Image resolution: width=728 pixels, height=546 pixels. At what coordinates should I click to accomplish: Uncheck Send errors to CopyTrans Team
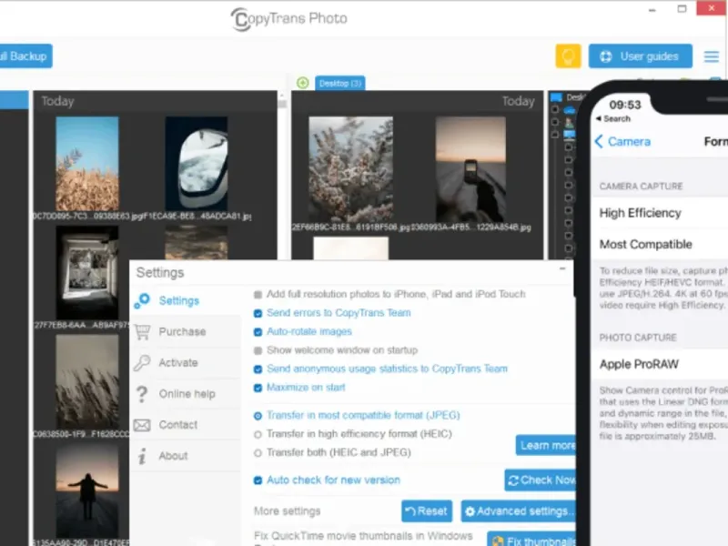click(258, 313)
